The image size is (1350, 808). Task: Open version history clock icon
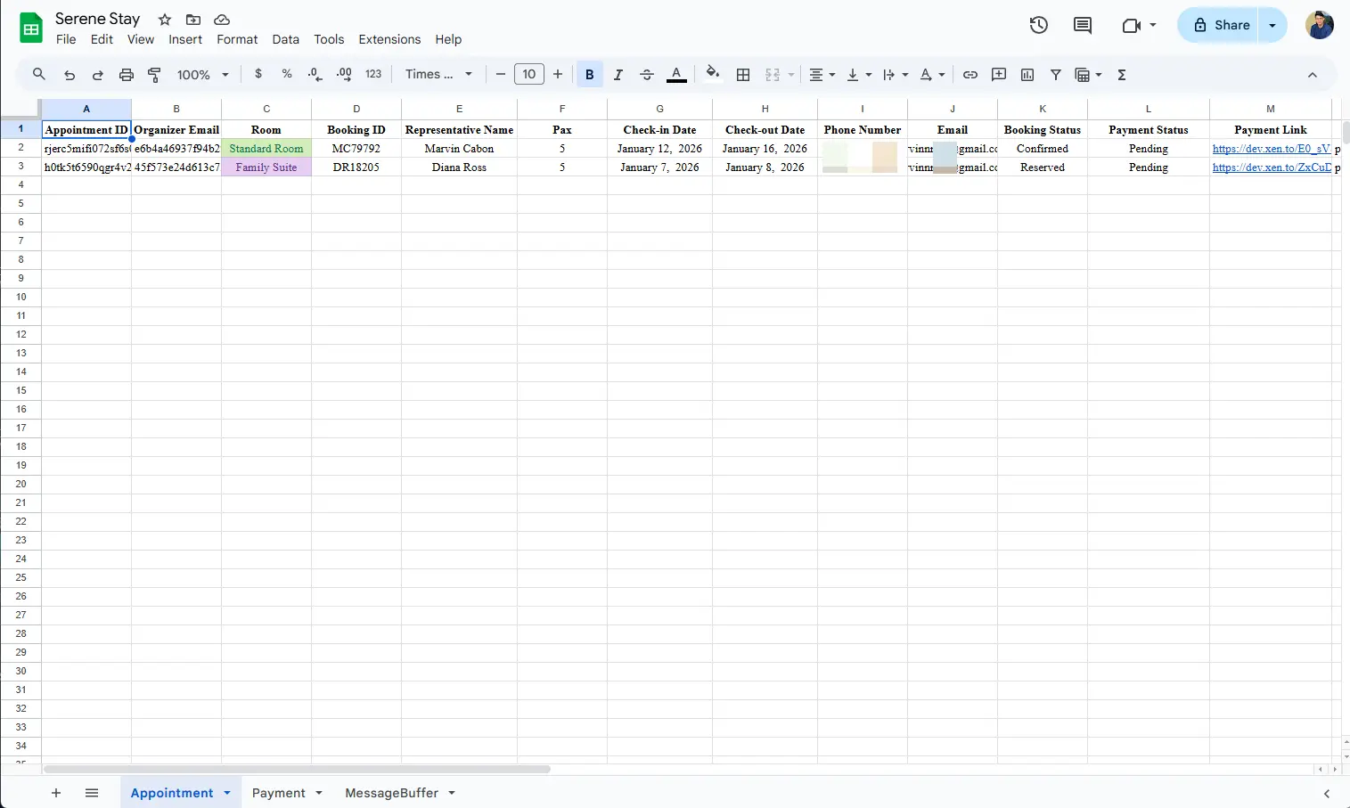click(x=1038, y=25)
